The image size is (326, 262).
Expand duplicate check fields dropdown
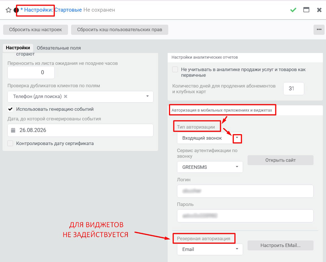[x=147, y=96]
